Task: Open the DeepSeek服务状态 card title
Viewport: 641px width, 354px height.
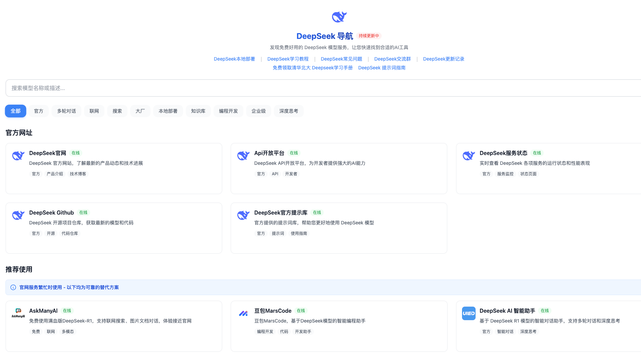Action: click(503, 153)
